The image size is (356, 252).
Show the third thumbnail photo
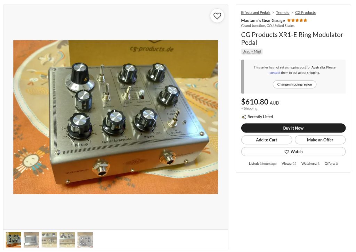[49, 240]
